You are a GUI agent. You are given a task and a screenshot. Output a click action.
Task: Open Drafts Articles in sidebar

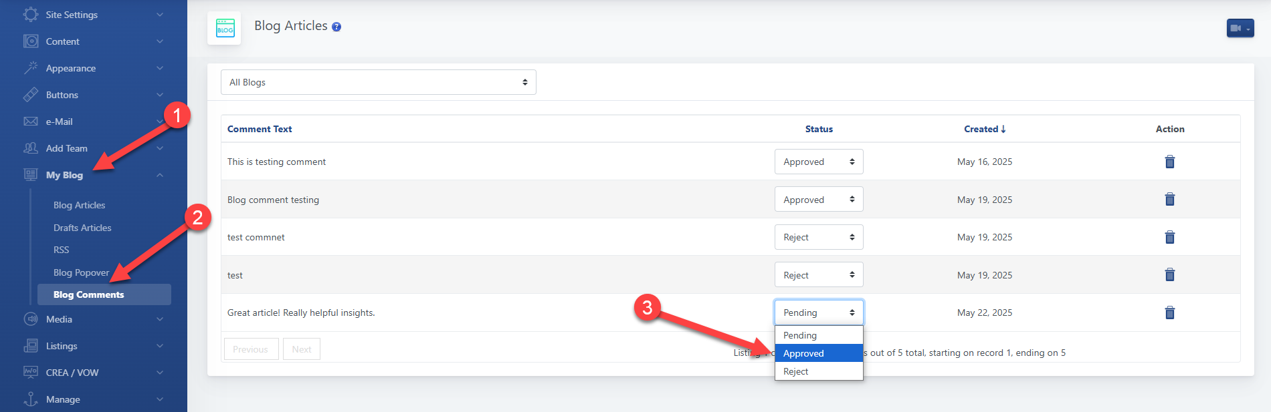coord(82,228)
